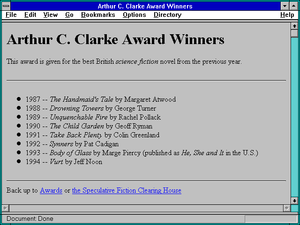Click the window title bar text
The image size is (300, 225).
point(145,6)
